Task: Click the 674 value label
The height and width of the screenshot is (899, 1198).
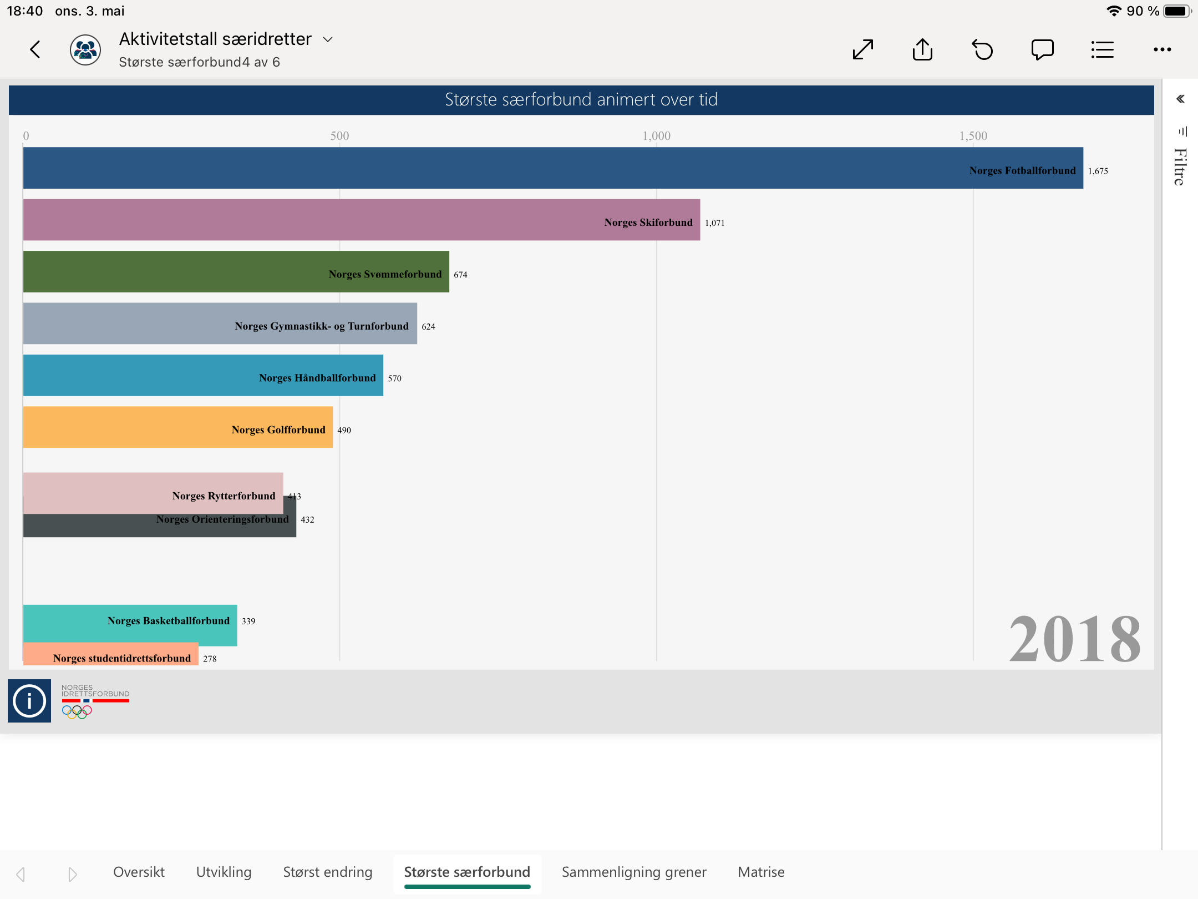Action: pos(460,275)
